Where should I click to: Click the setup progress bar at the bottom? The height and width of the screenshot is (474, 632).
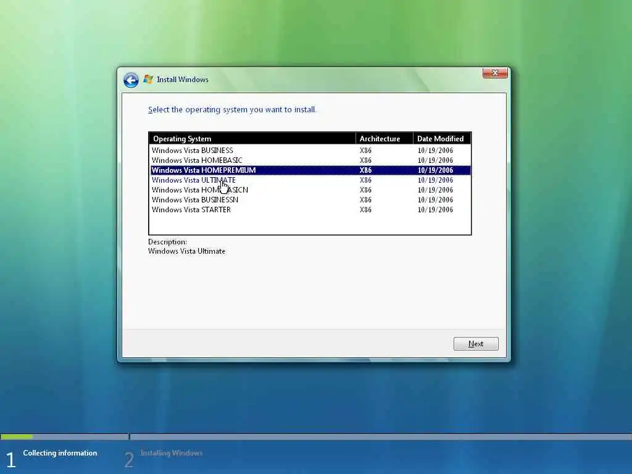[x=316, y=437]
